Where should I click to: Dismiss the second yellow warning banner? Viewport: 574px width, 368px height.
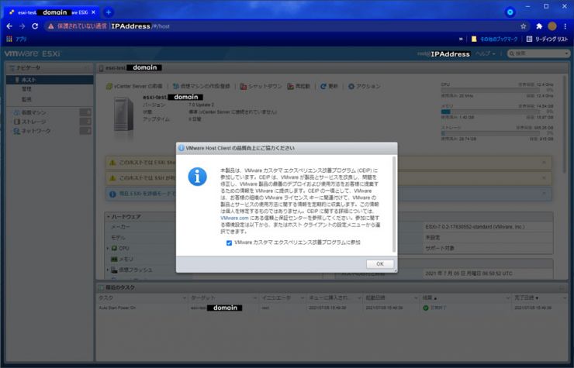pos(544,177)
